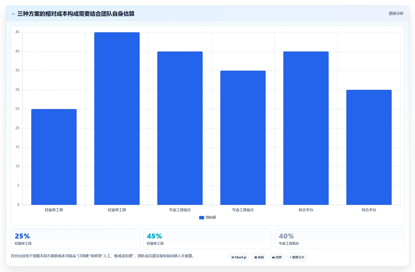415x272 pixels.
Task: Click the y-axis tick label 45
Action: click(x=17, y=32)
